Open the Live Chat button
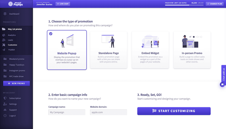Image resolution: width=226 pixels, height=129 pixels. pyautogui.click(x=63, y=4)
